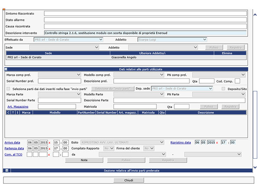Click the 'Descrizione prel.' field
The image size is (260, 189).
(151, 81)
